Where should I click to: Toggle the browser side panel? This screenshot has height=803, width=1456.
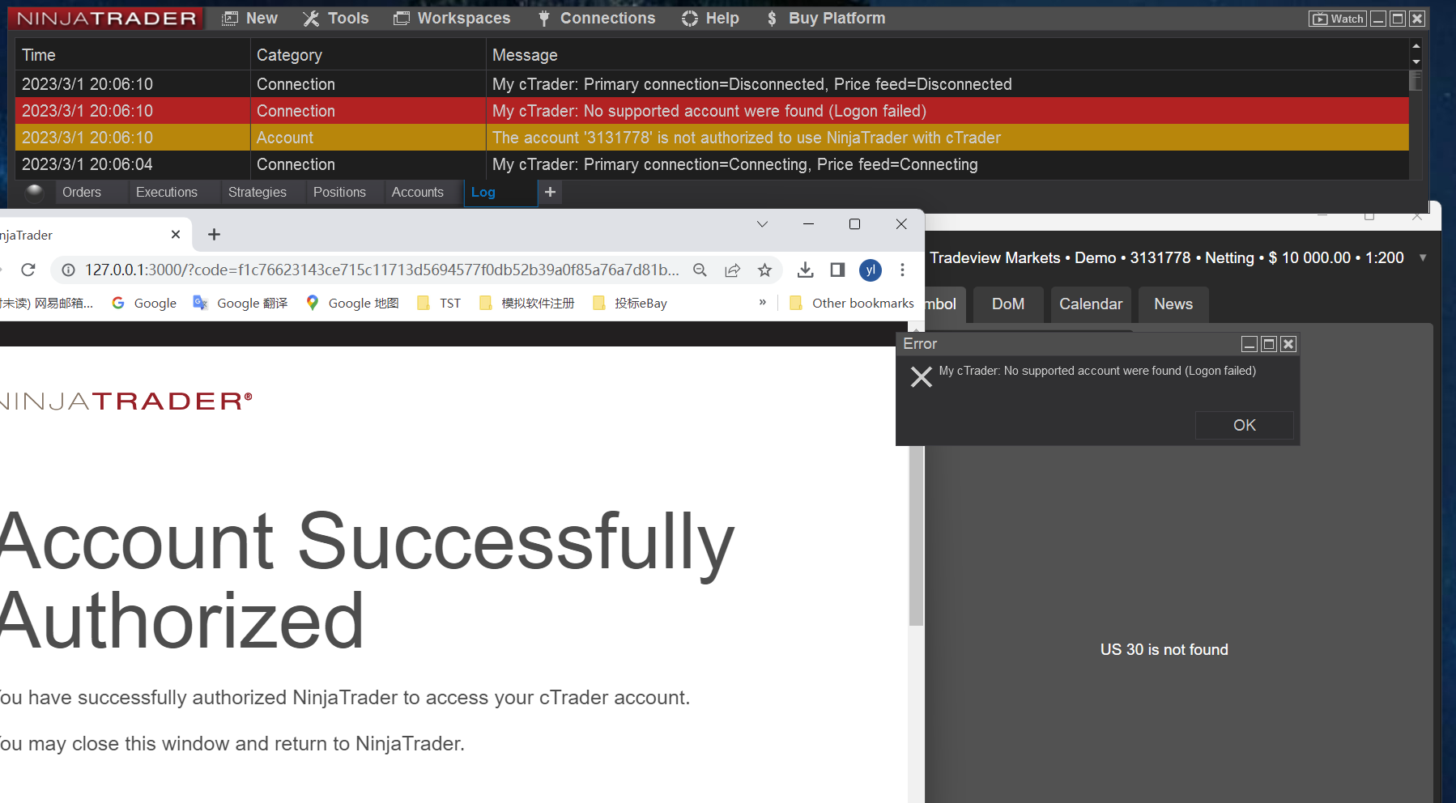837,270
